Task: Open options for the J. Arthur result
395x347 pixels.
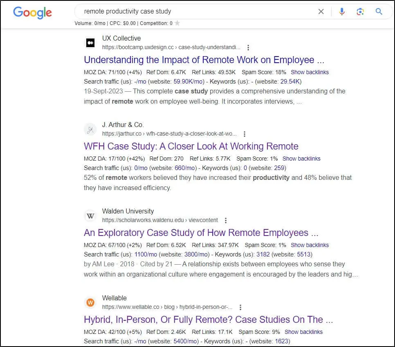Action: [x=244, y=134]
